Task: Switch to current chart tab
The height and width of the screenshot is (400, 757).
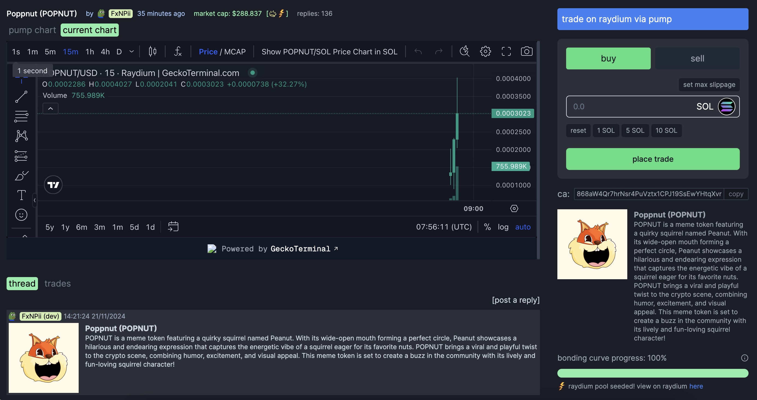Action: 89,30
